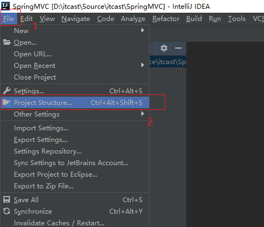Click the folder icon beside Open...
The width and height of the screenshot is (264, 227).
click(x=7, y=42)
